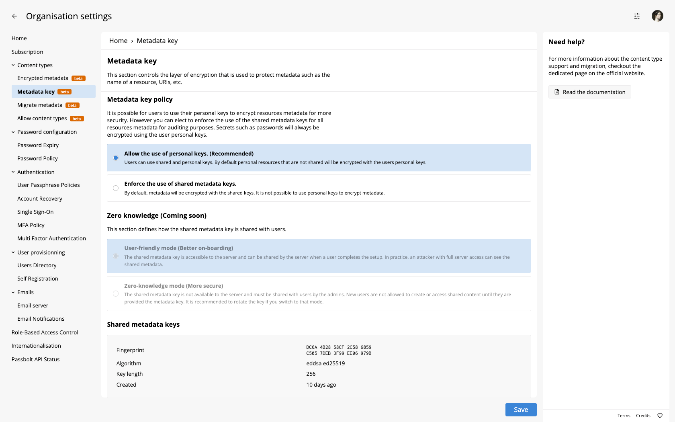Image resolution: width=675 pixels, height=422 pixels.
Task: Open User Passphrase Policies
Action: tap(49, 185)
